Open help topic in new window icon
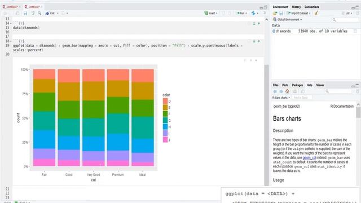This screenshot has width=361, height=203. click(x=303, y=91)
